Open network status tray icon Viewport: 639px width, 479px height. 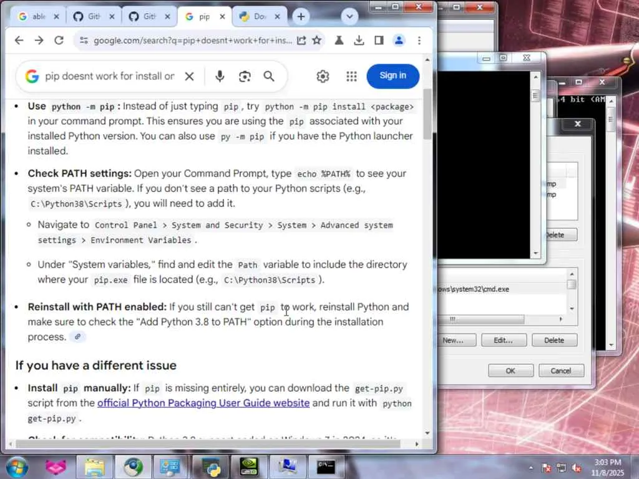point(561,468)
